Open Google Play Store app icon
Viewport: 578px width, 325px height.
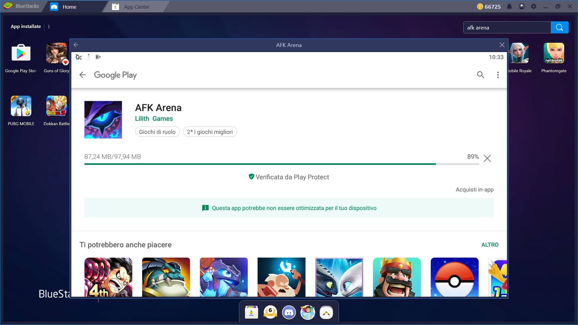tap(21, 53)
